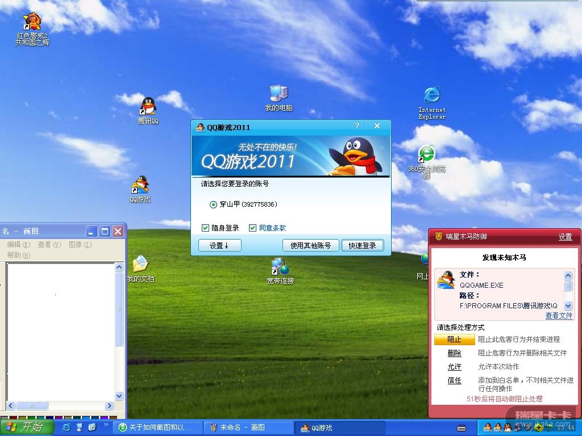Click the Paint horizontal scrollbar thumb

[32, 405]
